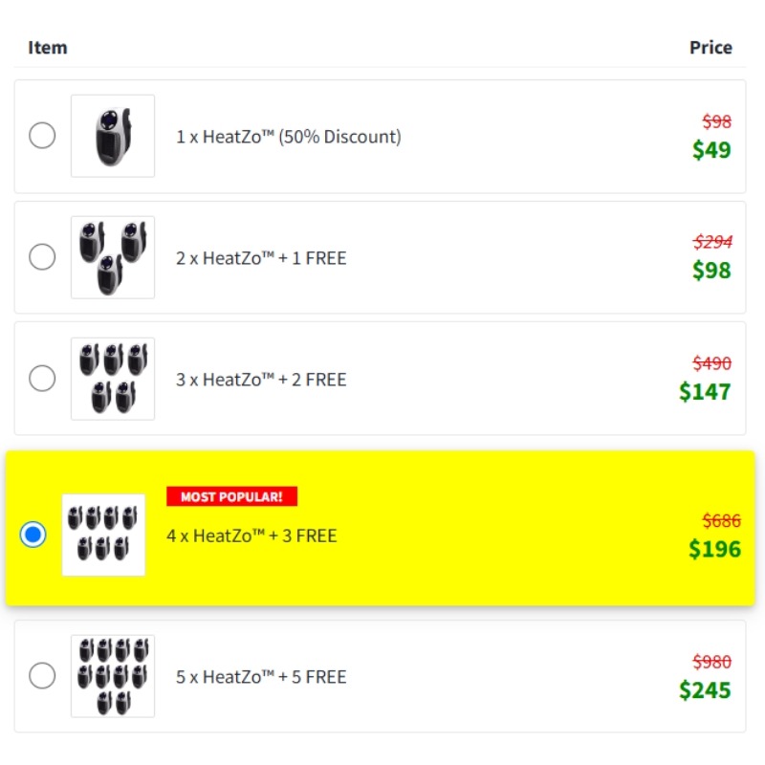Image resolution: width=765 pixels, height=765 pixels.
Task: Click the 2 x HeatZo + 1 FREE label
Action: pos(261,258)
